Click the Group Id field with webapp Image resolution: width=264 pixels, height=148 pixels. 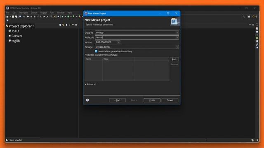pos(137,32)
